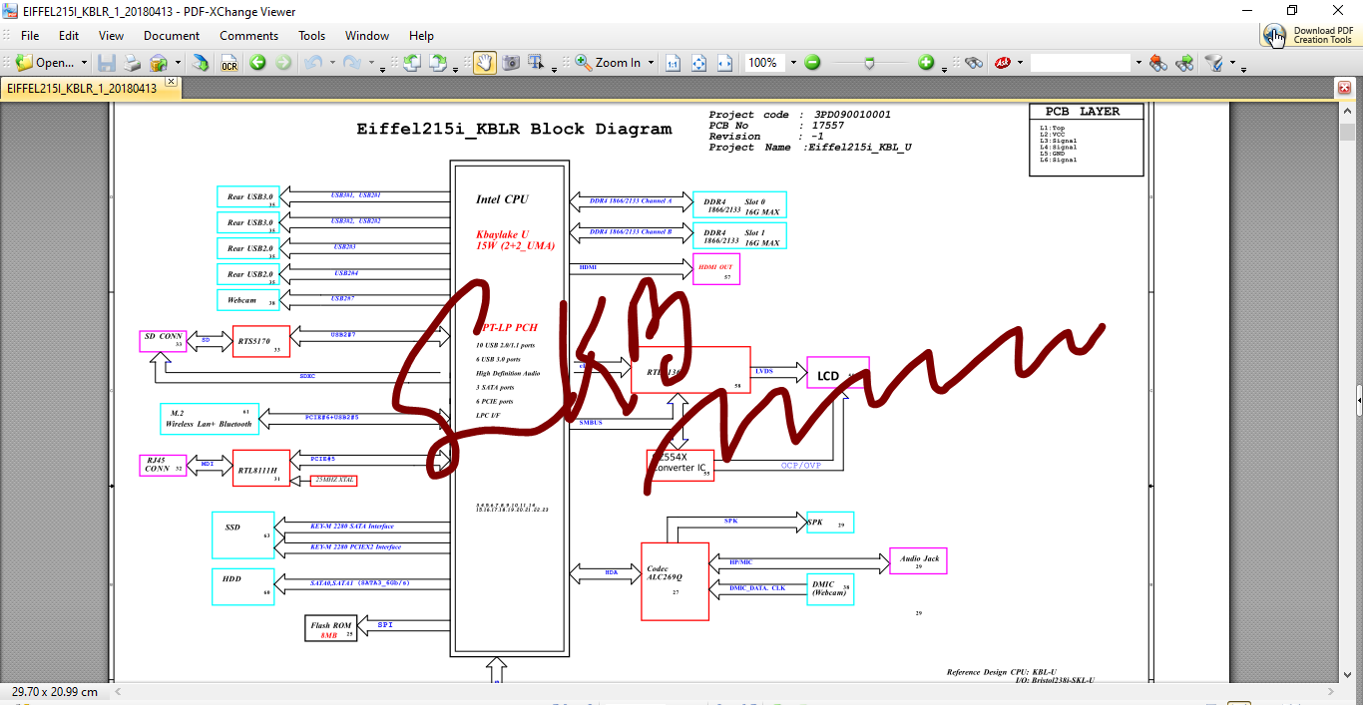Click the green minus zoom out button

812,63
